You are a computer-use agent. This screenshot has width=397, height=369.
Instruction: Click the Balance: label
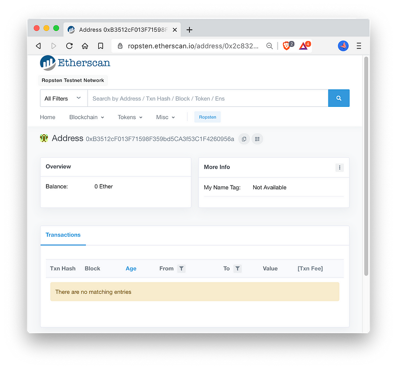point(57,186)
